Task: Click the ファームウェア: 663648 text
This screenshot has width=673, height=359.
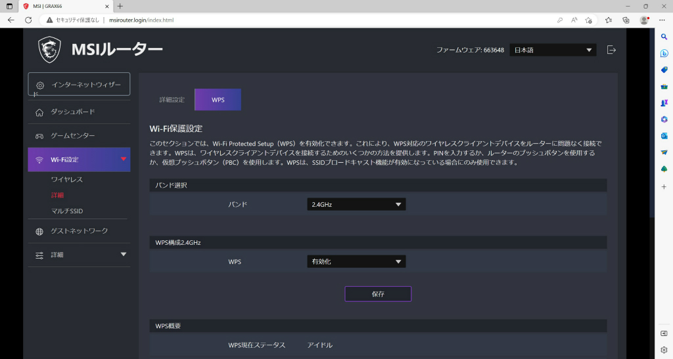Action: point(470,50)
